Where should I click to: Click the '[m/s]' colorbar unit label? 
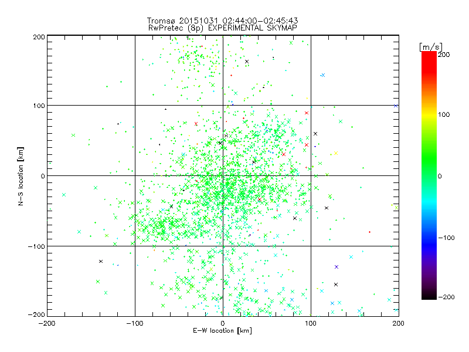[x=431, y=47]
